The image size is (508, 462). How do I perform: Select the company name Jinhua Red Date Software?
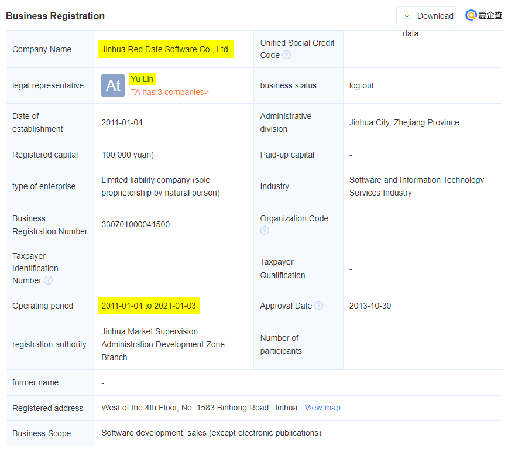pyautogui.click(x=166, y=49)
